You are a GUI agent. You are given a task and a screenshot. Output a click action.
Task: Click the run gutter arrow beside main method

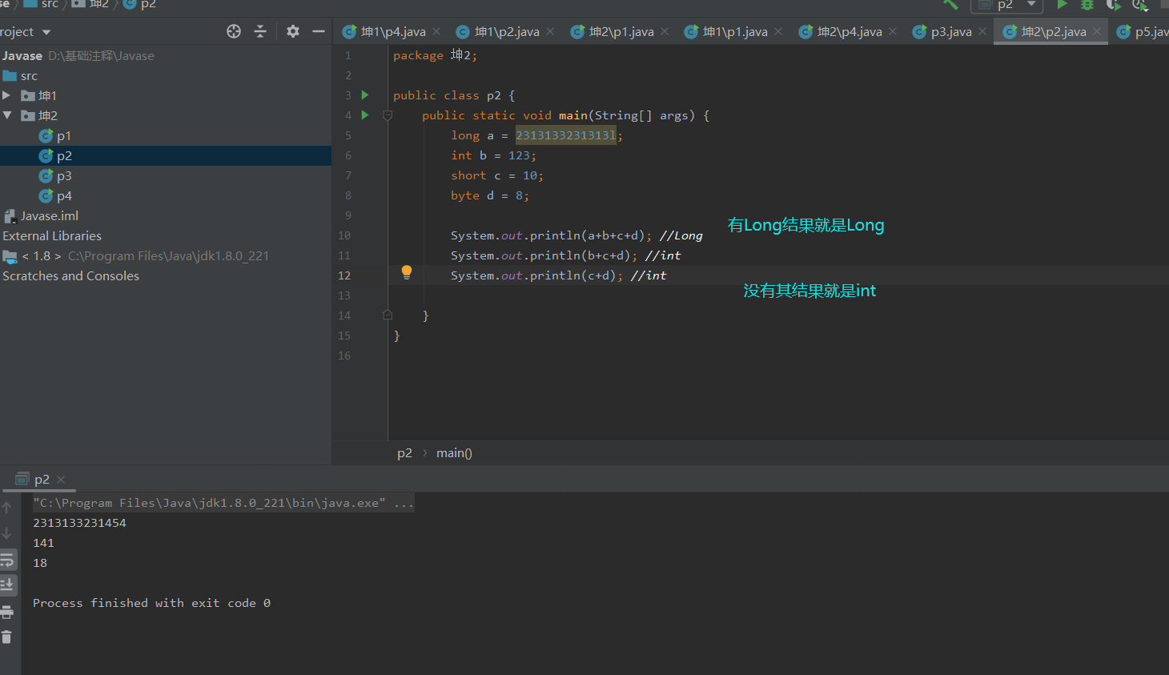pyautogui.click(x=365, y=115)
